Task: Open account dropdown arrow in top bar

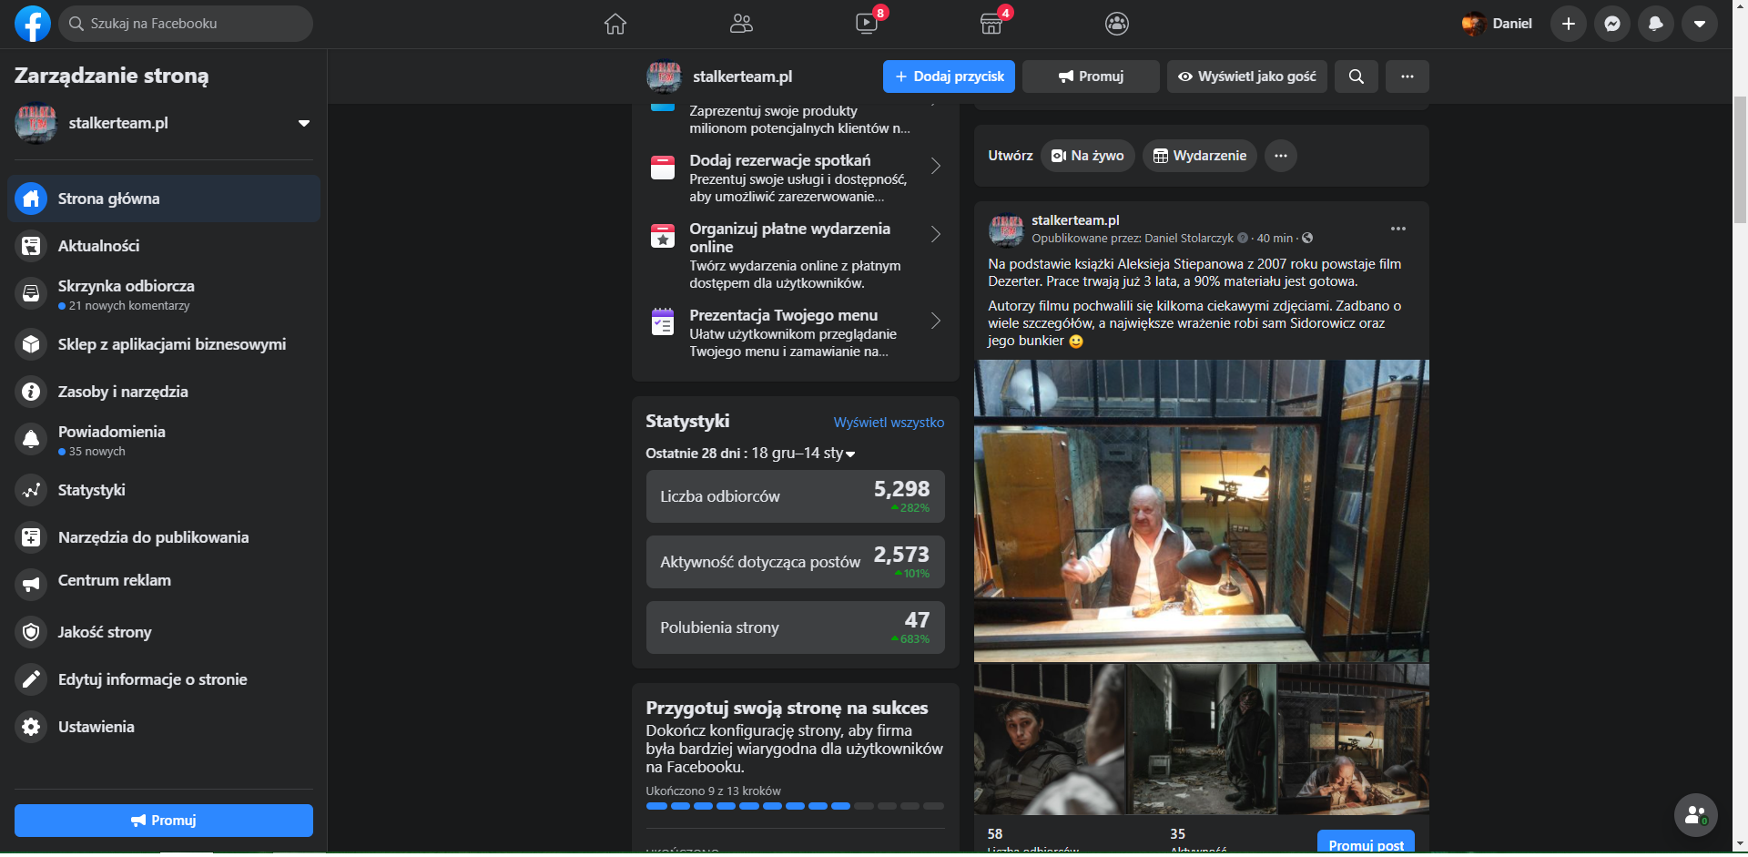Action: (1700, 24)
